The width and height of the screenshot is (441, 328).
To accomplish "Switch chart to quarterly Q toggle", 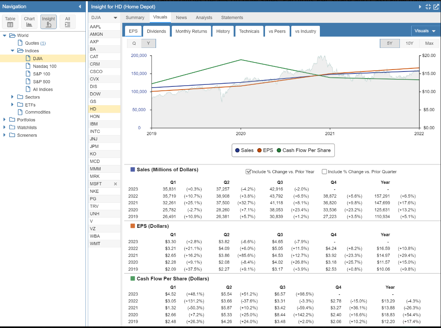I will (134, 43).
